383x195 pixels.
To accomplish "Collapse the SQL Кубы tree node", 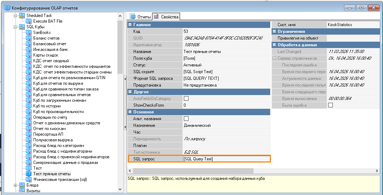I will tap(16, 27).
